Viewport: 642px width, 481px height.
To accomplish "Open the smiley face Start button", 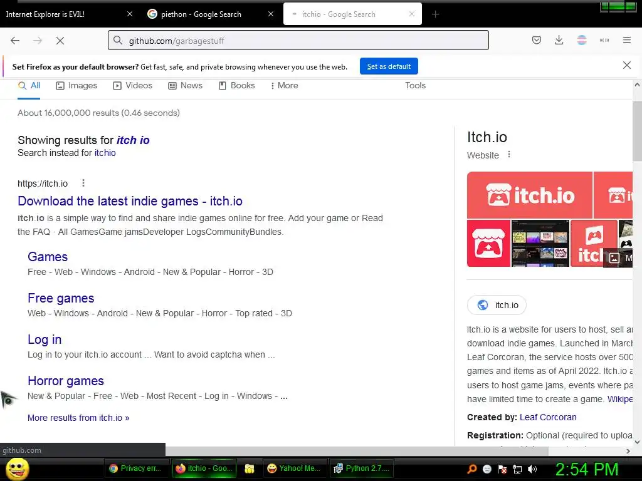I will click(17, 468).
